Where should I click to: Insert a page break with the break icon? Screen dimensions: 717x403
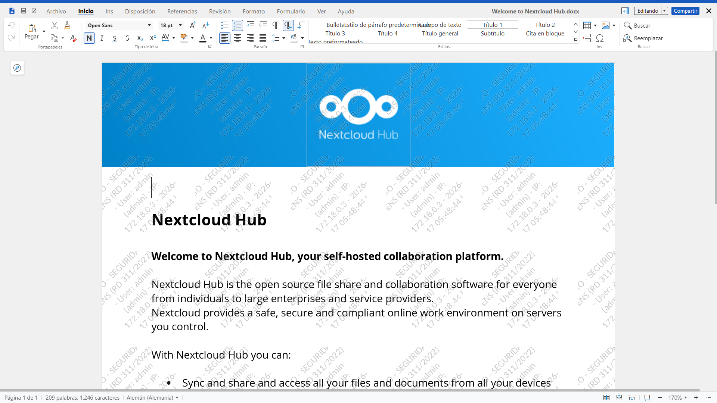point(587,38)
